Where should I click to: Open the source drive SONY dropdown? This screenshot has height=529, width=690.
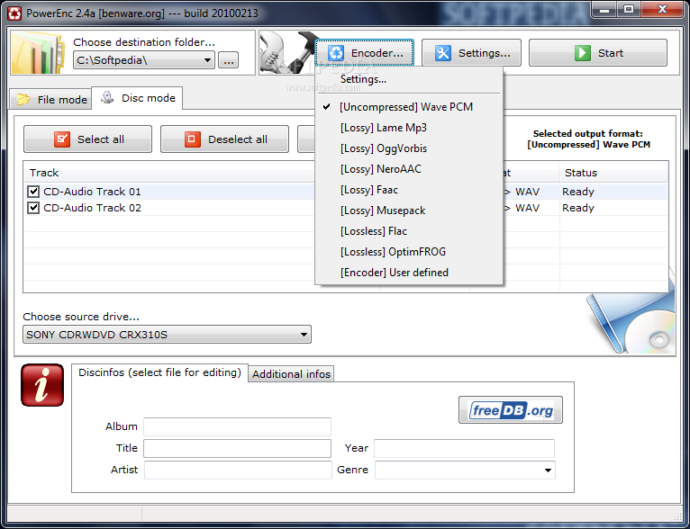[304, 335]
